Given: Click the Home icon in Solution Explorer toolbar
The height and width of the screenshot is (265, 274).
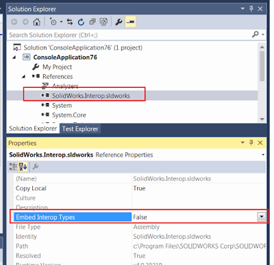Looking at the screenshot, I should (36, 22).
